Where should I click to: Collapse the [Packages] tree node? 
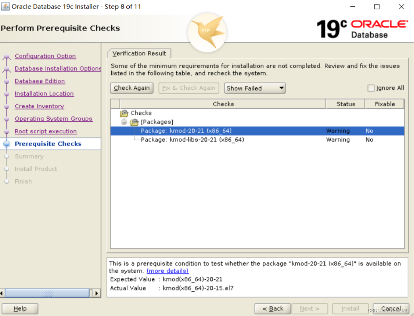point(124,122)
